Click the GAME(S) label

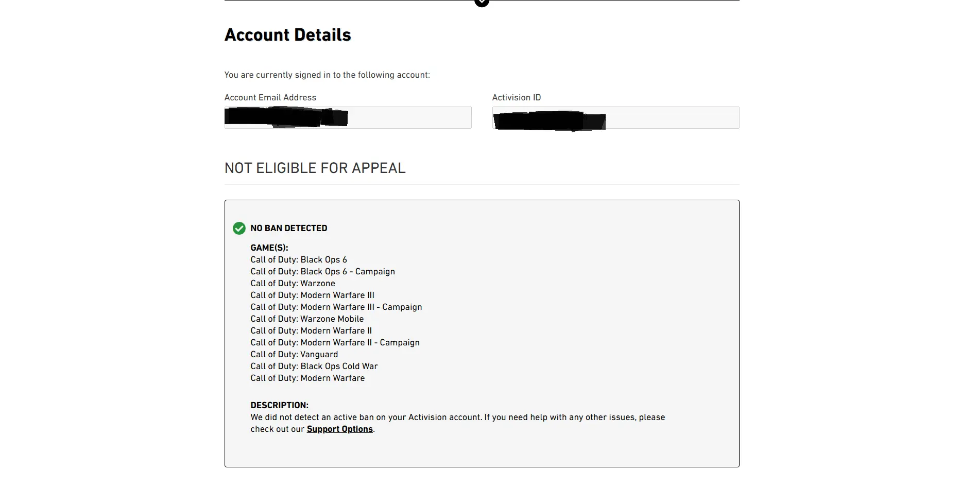tap(269, 248)
